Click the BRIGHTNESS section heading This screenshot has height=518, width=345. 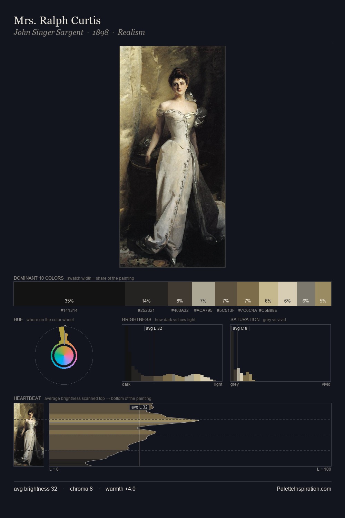(137, 319)
